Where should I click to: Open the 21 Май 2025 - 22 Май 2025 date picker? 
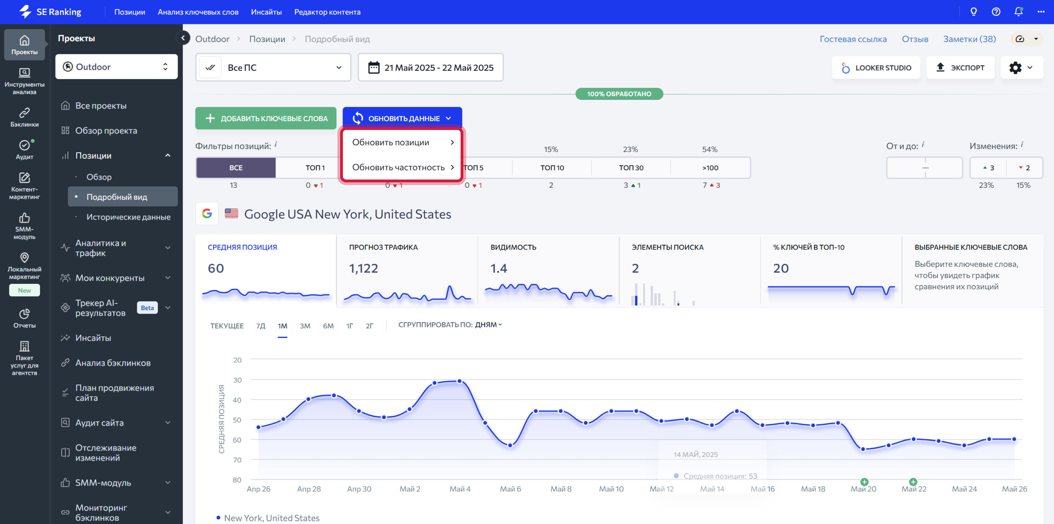(x=430, y=67)
